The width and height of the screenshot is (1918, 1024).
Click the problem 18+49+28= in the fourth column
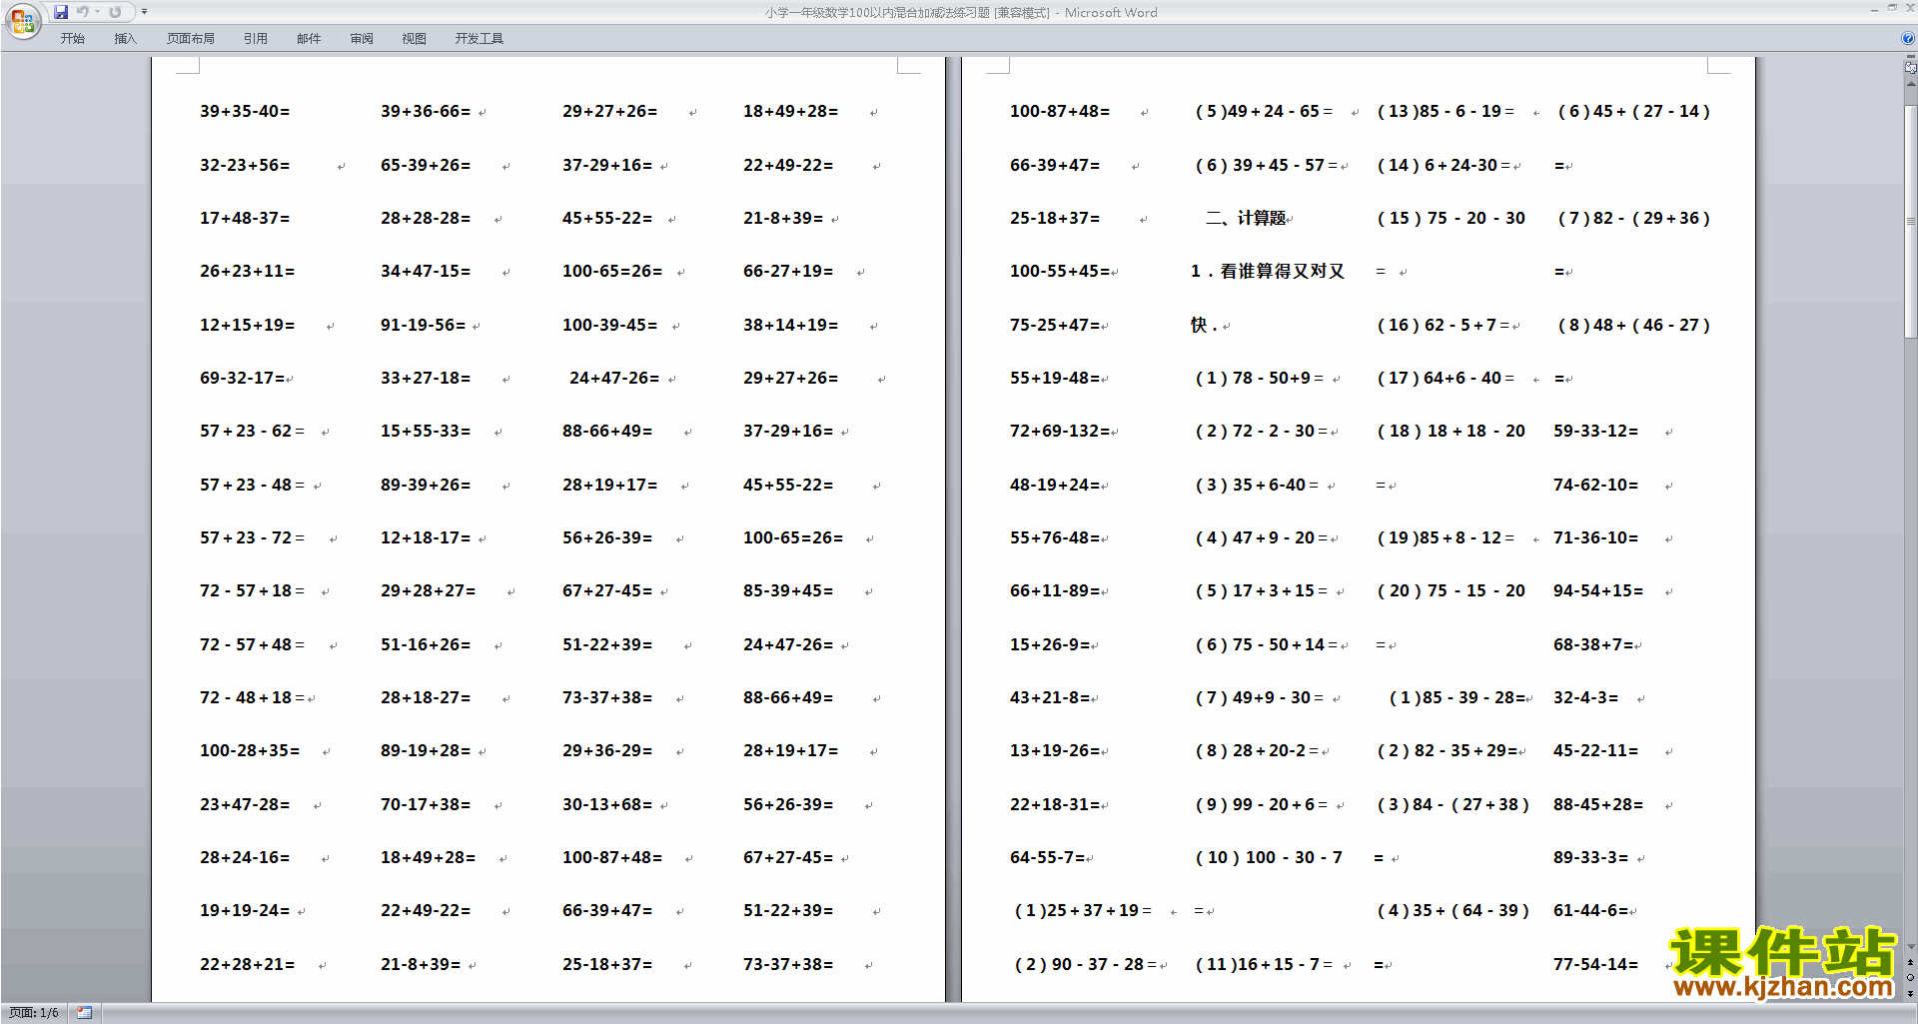click(x=790, y=111)
